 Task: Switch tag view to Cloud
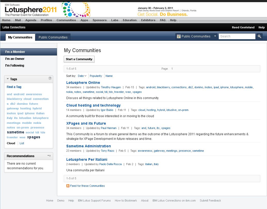(11, 143)
